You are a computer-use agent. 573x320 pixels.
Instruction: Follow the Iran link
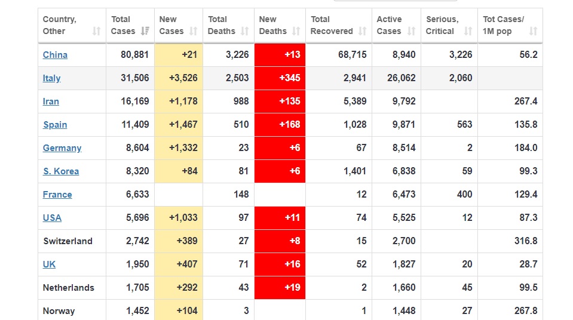pos(51,101)
